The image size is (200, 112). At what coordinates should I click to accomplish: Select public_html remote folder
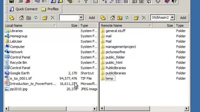114,63
